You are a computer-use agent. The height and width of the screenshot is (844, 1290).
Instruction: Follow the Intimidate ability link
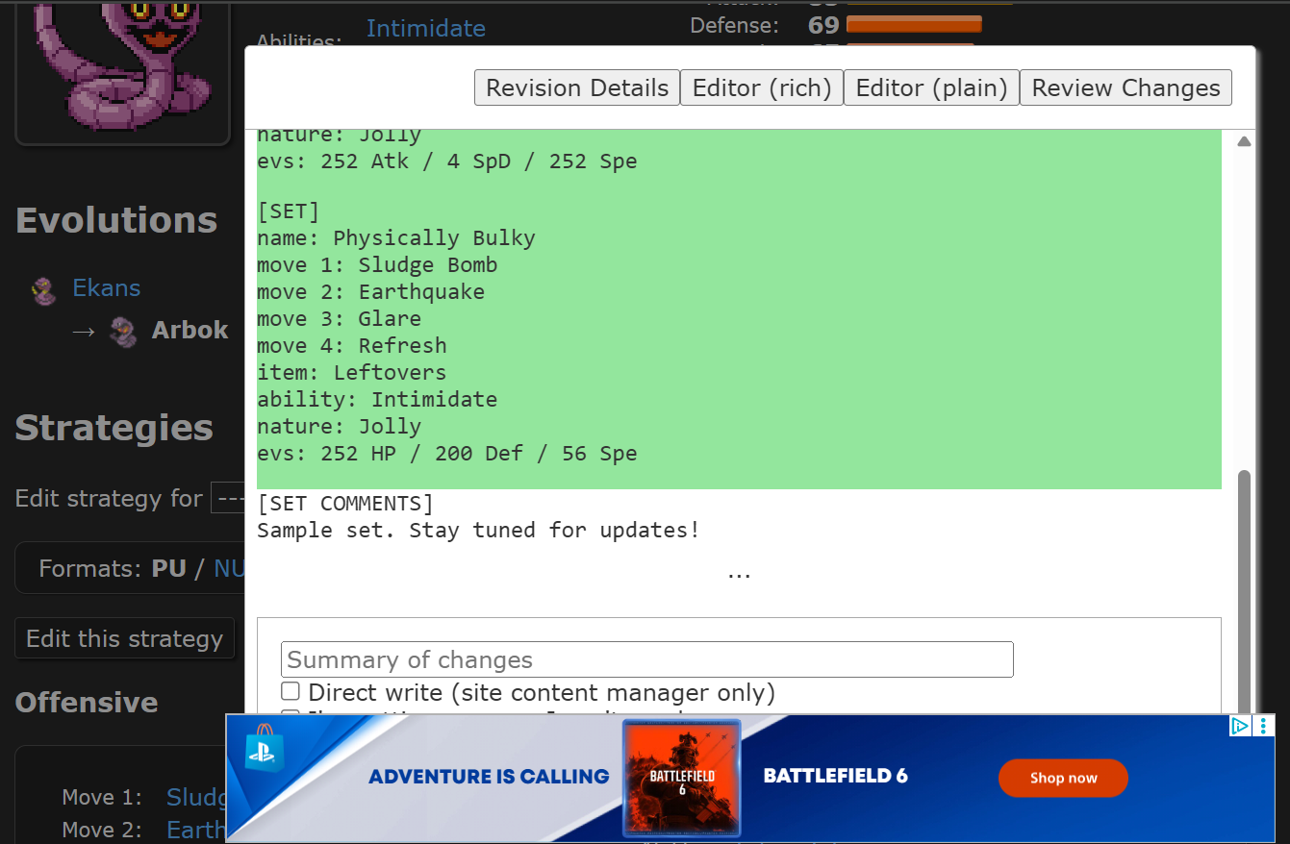click(425, 29)
